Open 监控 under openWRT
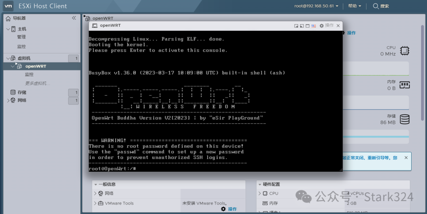427x214 pixels. point(29,74)
